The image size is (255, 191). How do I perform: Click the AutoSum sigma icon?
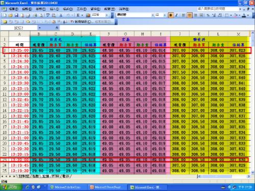(x=78, y=15)
